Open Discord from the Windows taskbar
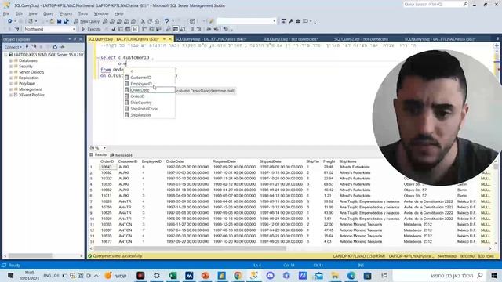This screenshot has width=502, height=282. [270, 275]
